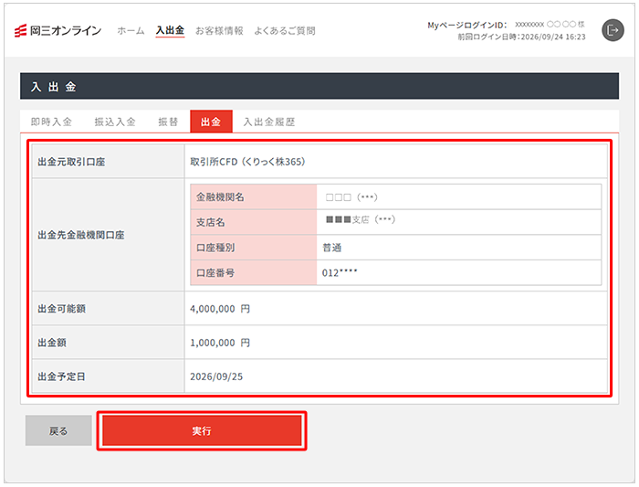Click the account number 012****
Screen dimensions: 639x487
(x=340, y=273)
